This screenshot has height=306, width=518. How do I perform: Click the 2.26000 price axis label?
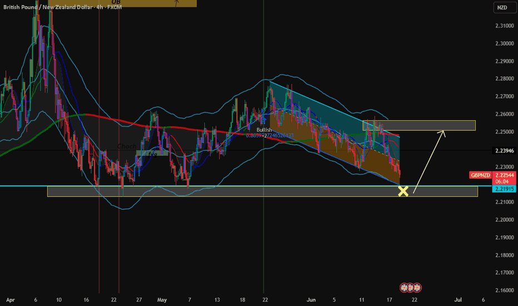(505, 114)
